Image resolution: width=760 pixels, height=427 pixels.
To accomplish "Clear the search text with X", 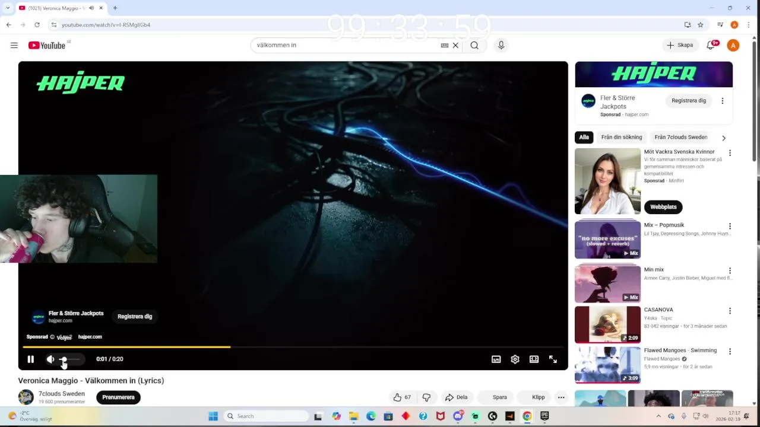I will click(455, 45).
